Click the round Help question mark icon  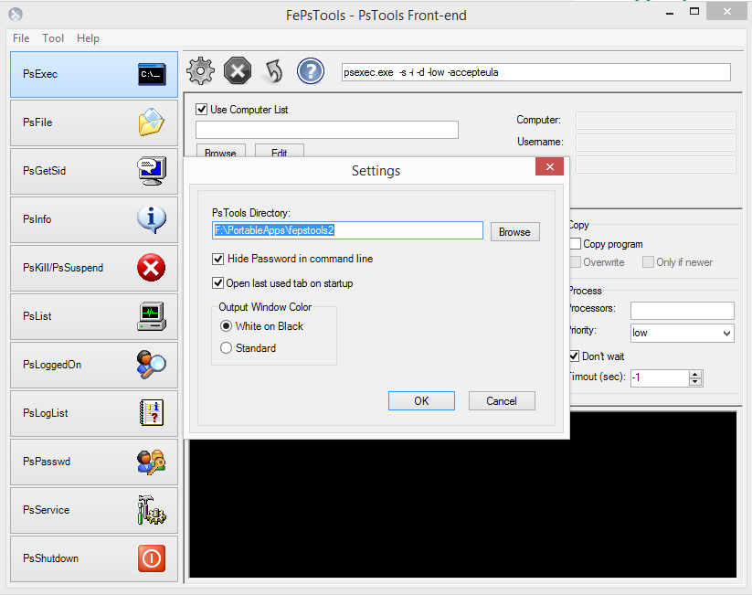pos(311,70)
